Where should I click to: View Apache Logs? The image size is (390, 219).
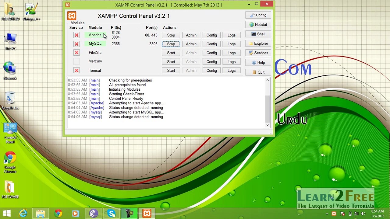click(x=232, y=35)
